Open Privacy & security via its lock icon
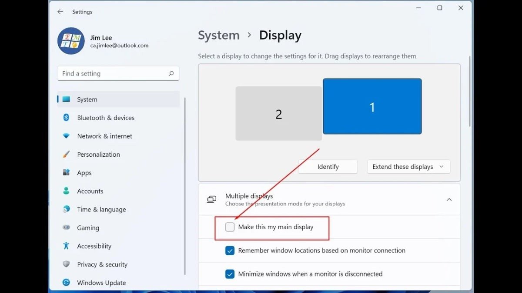This screenshot has width=522, height=293. 66,264
